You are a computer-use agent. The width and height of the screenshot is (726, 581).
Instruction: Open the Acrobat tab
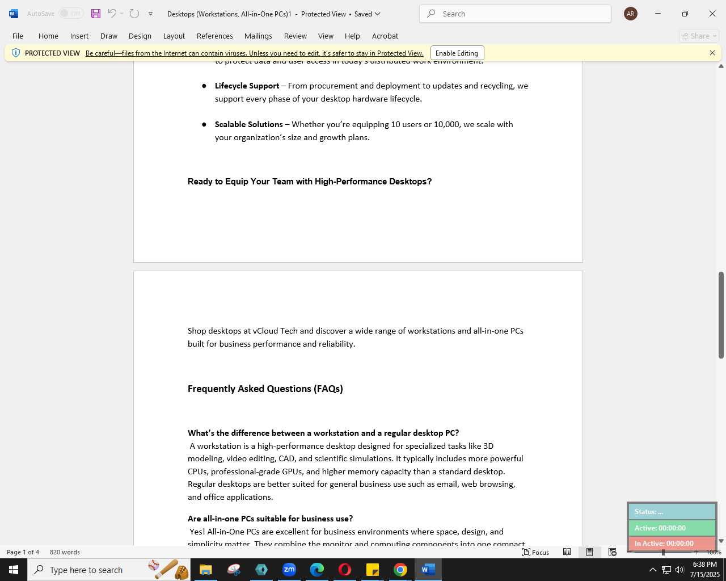(385, 36)
